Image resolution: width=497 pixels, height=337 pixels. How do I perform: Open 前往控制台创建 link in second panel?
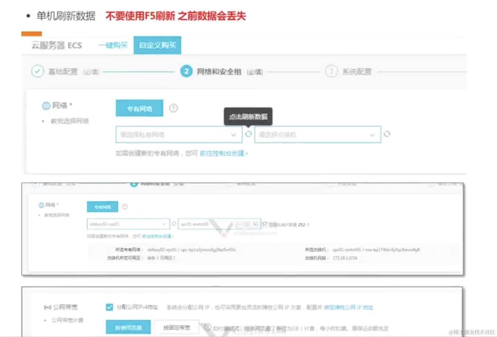tap(157, 236)
